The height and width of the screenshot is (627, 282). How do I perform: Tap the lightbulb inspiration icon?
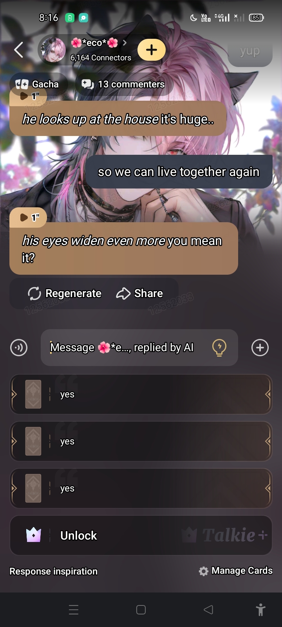pyautogui.click(x=219, y=348)
